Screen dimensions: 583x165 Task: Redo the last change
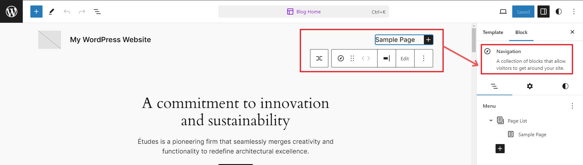tap(82, 12)
